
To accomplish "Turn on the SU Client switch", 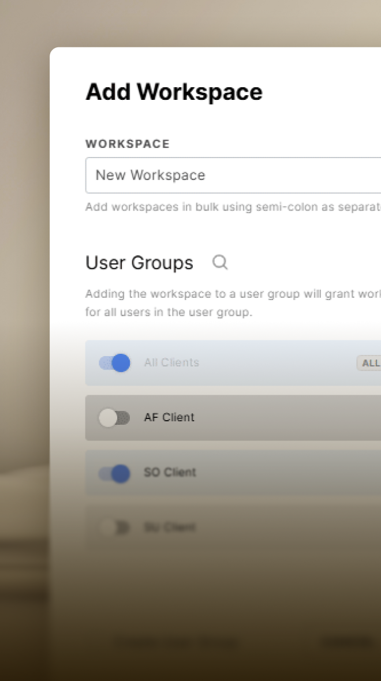I will 114,527.
